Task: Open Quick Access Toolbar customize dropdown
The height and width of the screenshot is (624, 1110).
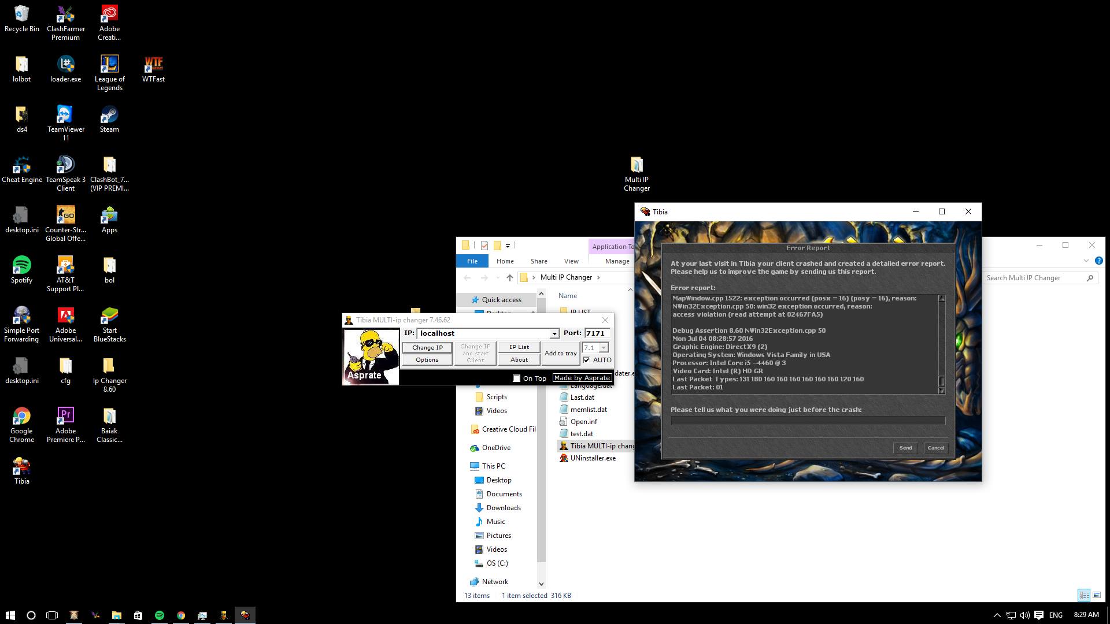Action: [x=508, y=246]
